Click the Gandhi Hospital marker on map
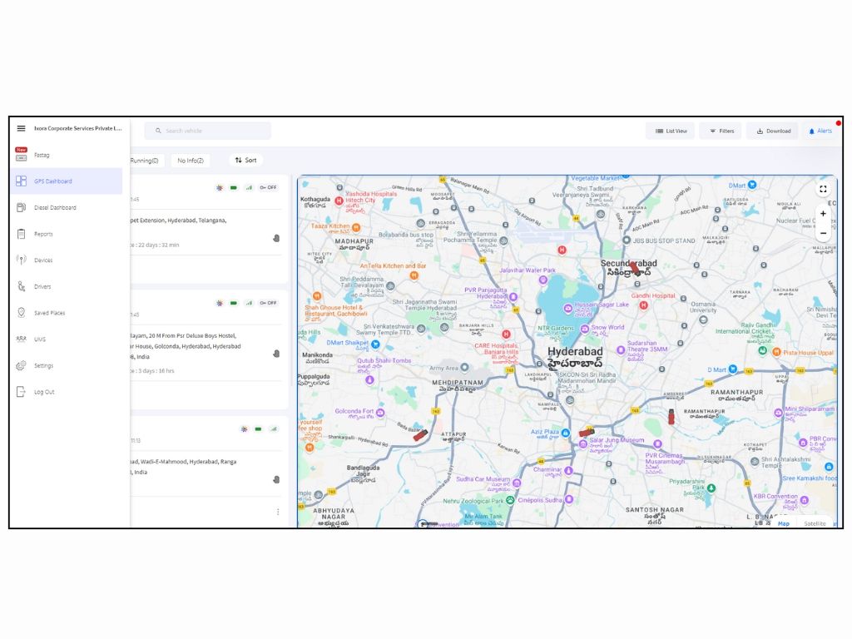Screen dimensions: 852x639 pyautogui.click(x=643, y=305)
